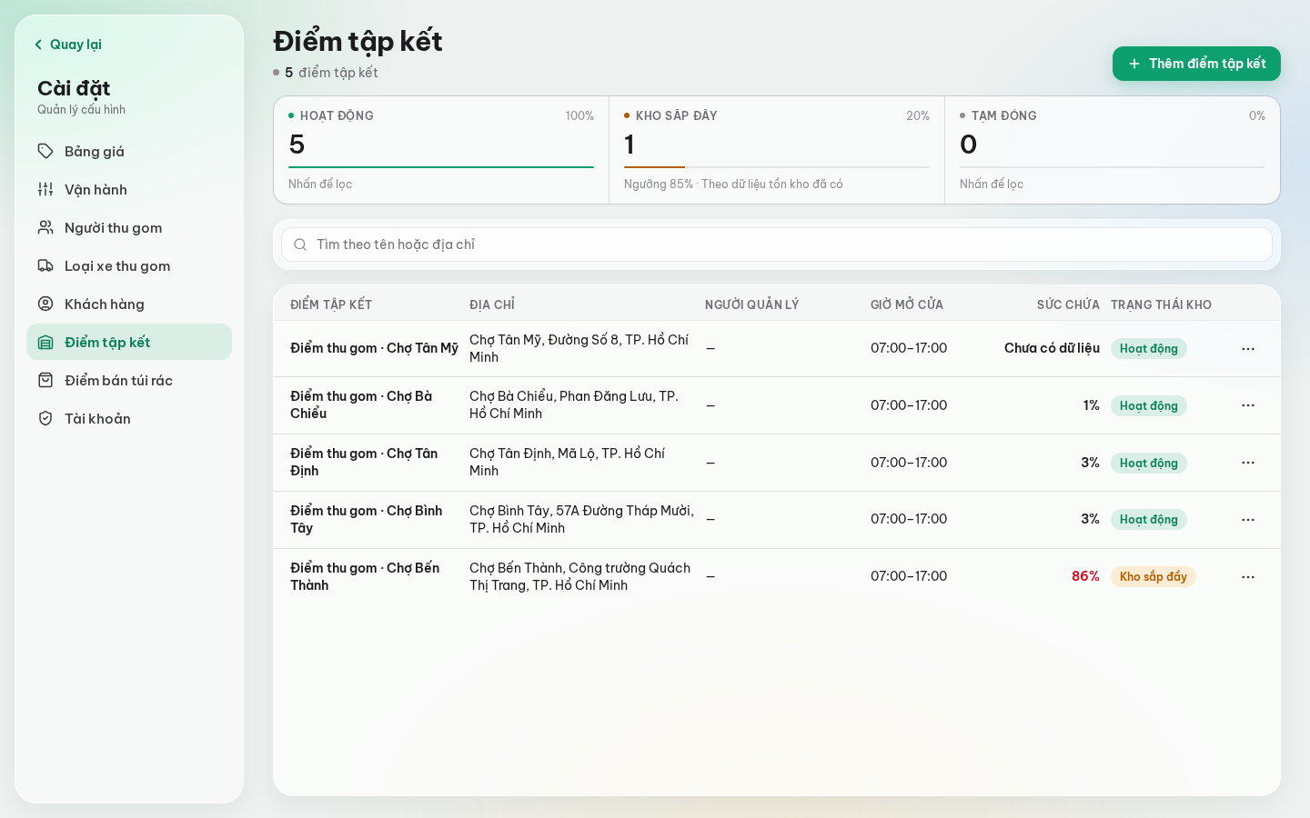Click the Vận hành sliders icon
The width and height of the screenshot is (1310, 818).
click(45, 189)
